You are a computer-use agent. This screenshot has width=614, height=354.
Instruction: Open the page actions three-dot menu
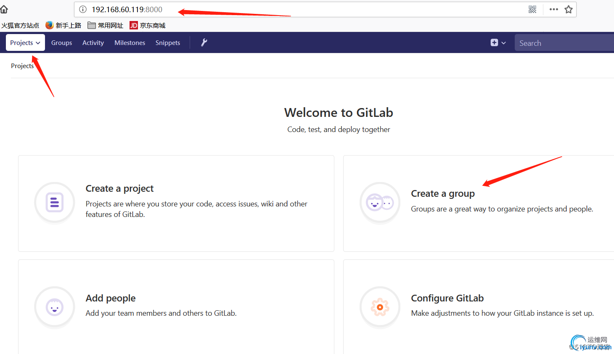click(x=554, y=9)
